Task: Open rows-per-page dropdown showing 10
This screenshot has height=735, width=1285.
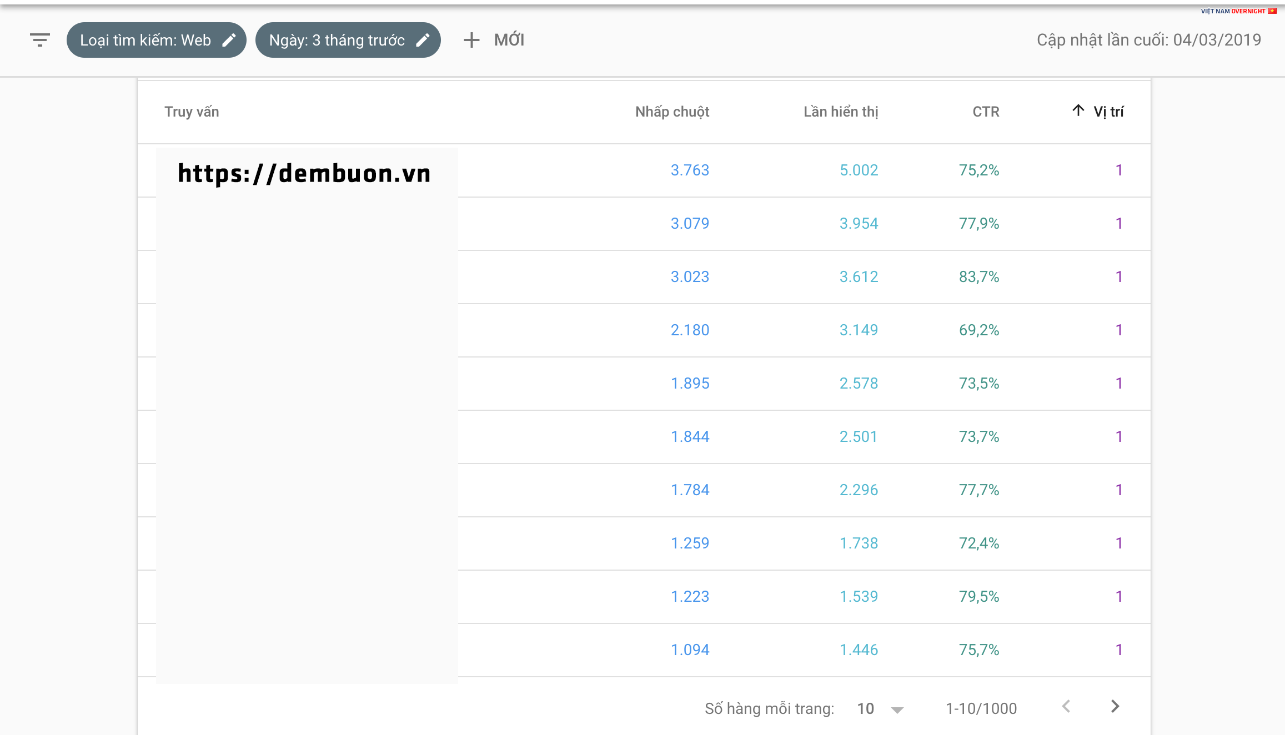Action: [x=880, y=708]
